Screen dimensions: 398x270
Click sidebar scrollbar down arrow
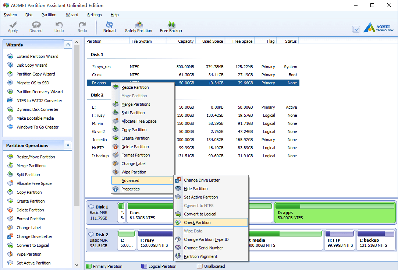click(77, 265)
